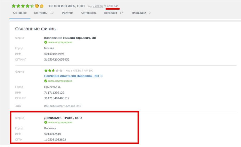Open Панченко Анастасия Павловна, ИП profile link
The width and height of the screenshot is (241, 147).
pos(72,76)
